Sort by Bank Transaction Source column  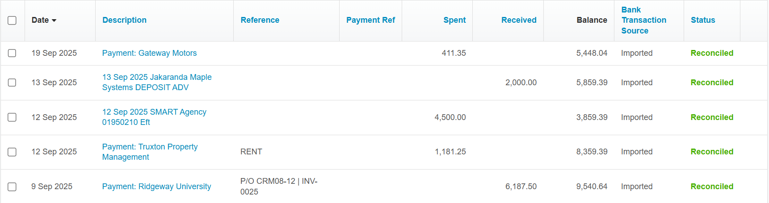(643, 20)
